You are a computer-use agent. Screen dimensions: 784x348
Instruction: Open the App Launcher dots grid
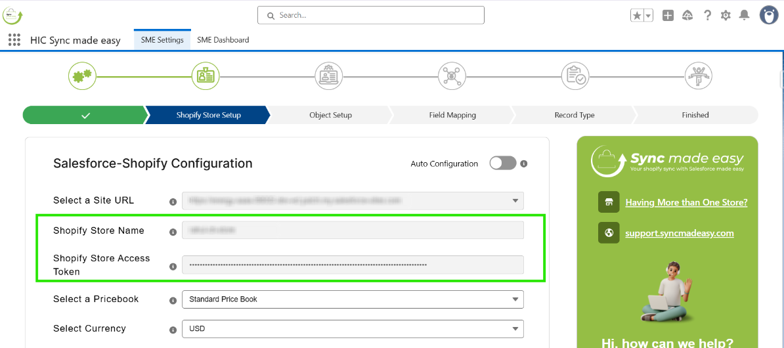[x=14, y=40]
